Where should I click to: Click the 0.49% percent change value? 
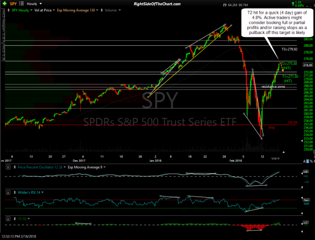pyautogui.click(x=299, y=5)
